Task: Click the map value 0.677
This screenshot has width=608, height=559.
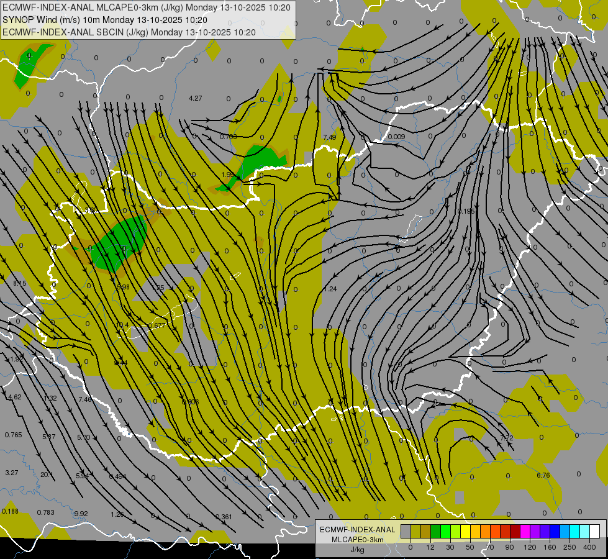Action: point(157,325)
